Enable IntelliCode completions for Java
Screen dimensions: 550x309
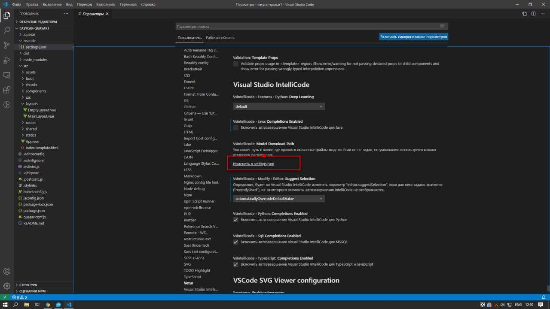235,127
